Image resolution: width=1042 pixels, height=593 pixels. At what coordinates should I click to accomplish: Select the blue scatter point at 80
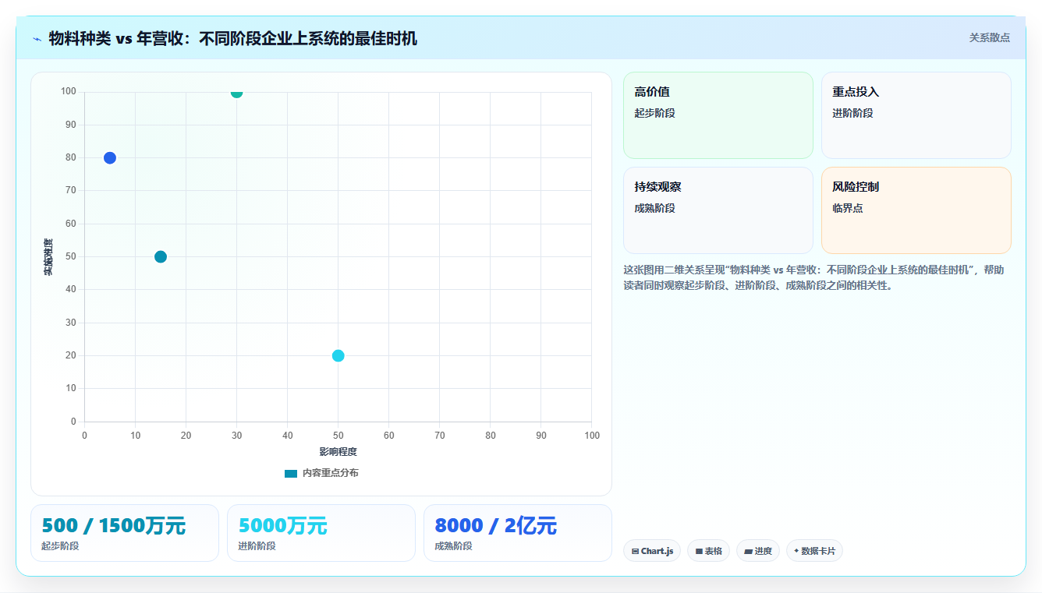coord(110,158)
